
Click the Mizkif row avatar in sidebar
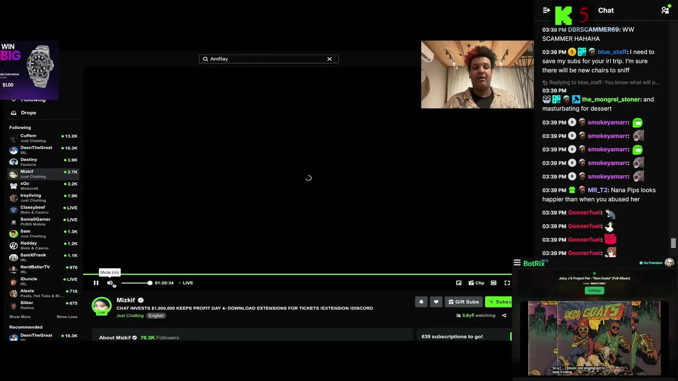[13, 174]
